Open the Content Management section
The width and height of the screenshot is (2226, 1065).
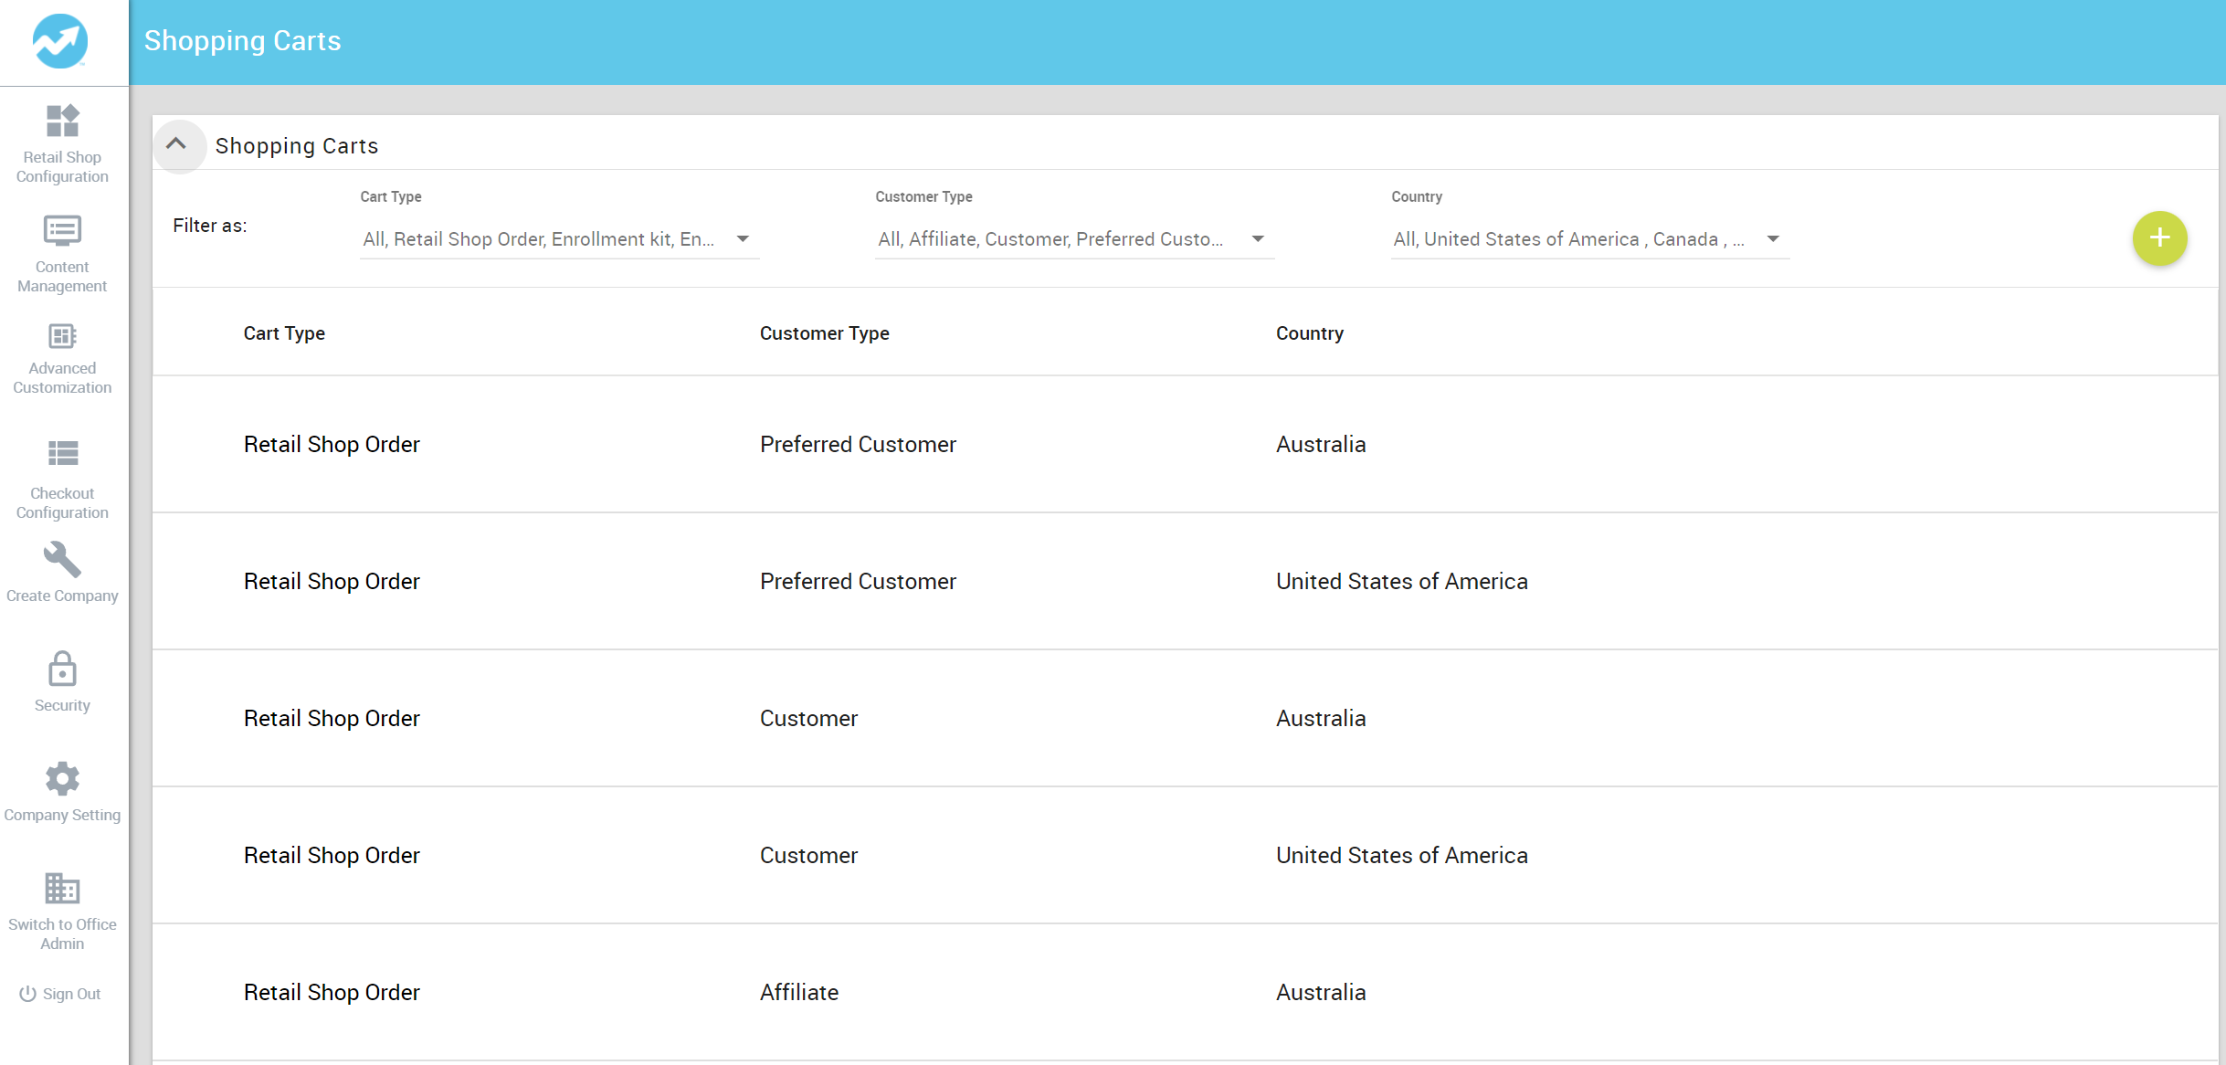pos(61,254)
